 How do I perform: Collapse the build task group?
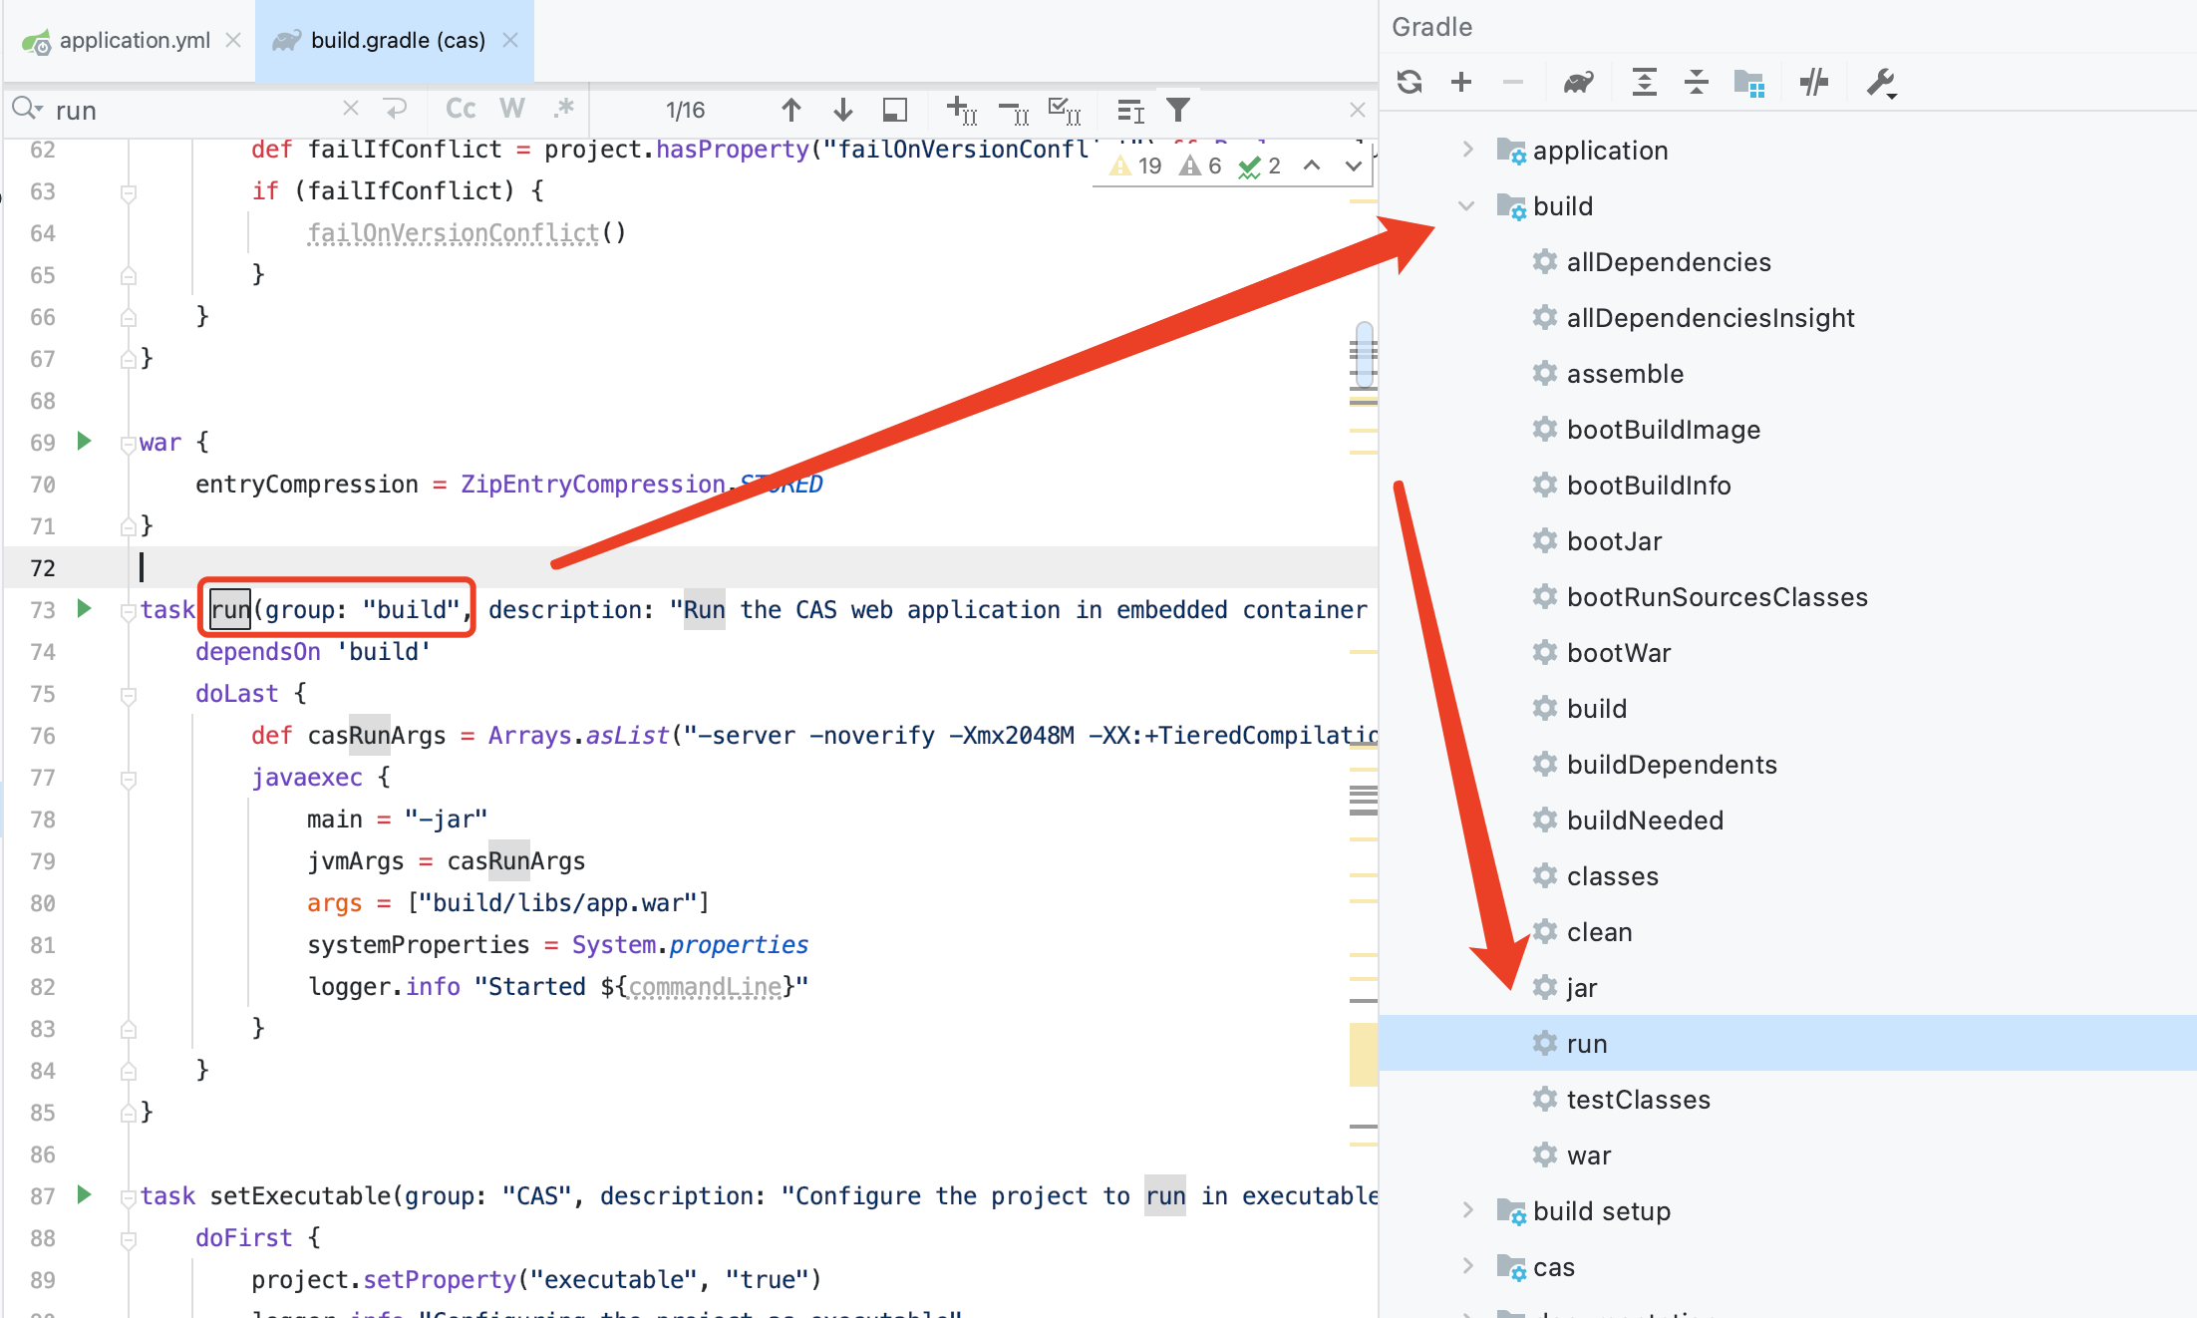1466,205
